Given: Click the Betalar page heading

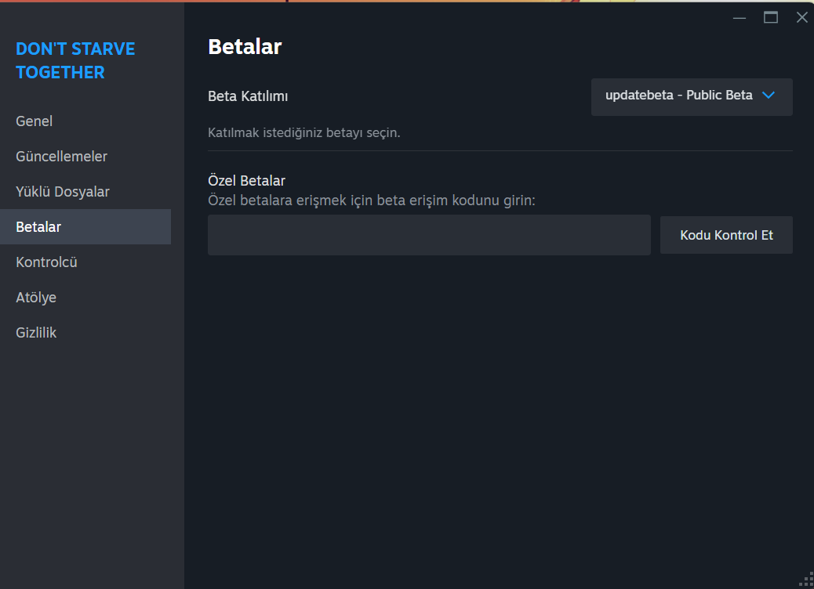Looking at the screenshot, I should [x=245, y=47].
